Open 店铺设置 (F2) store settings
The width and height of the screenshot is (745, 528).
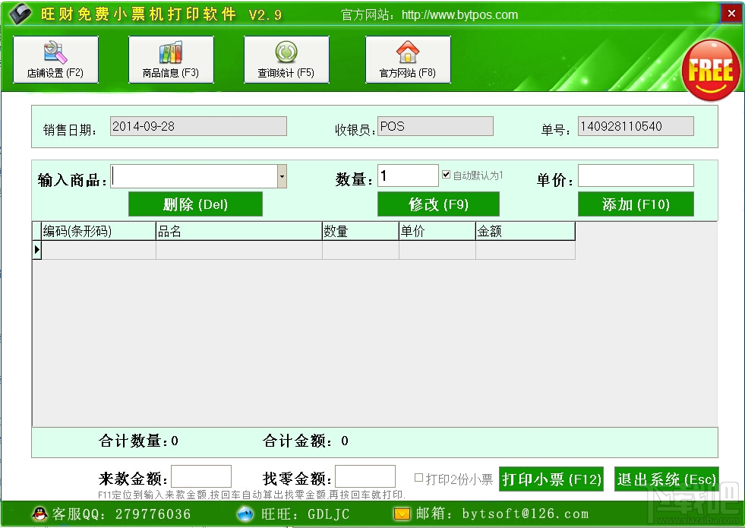coord(55,59)
